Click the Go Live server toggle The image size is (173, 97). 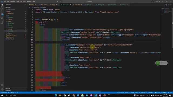[x=157, y=93]
